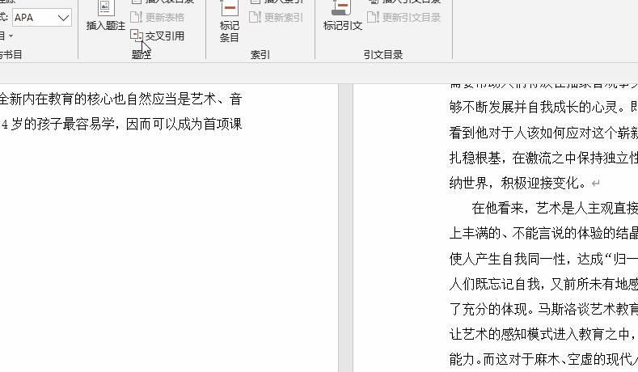Screen dimensions: 638x372
Task: Click the line starting 看到他对于人该如何应对
Action: 543,133
